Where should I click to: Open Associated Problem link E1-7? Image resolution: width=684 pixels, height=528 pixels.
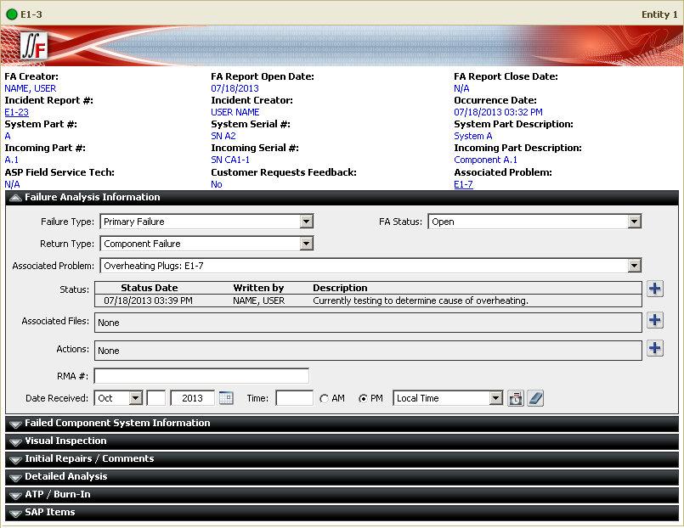(x=463, y=183)
